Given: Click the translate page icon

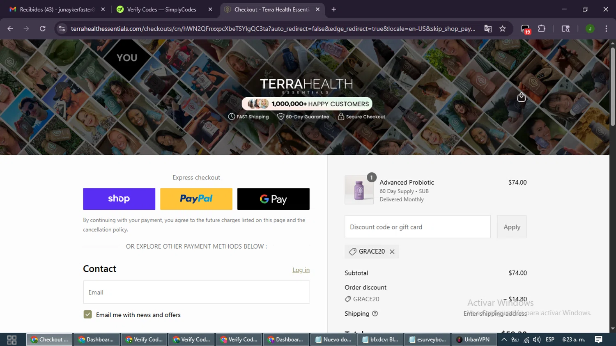Looking at the screenshot, I should [x=488, y=29].
